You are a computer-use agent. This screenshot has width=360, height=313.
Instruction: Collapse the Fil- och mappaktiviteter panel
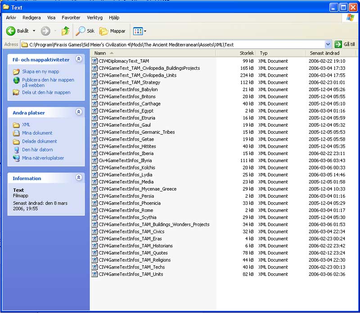coord(79,59)
